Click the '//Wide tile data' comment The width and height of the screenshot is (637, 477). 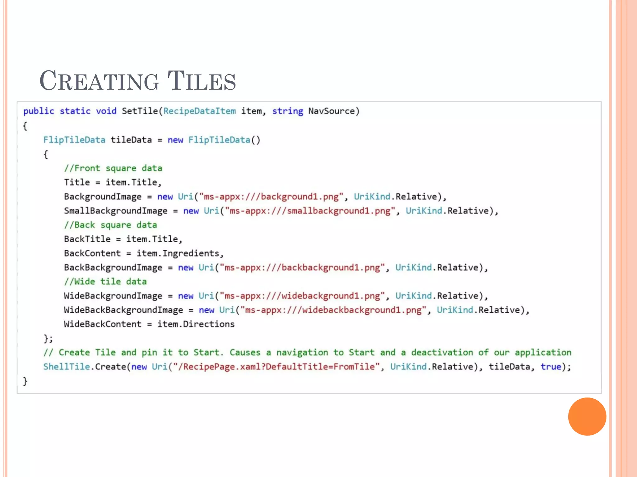point(105,282)
